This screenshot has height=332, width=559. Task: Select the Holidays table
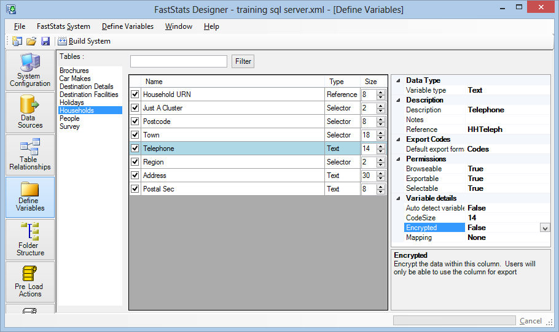coord(72,102)
